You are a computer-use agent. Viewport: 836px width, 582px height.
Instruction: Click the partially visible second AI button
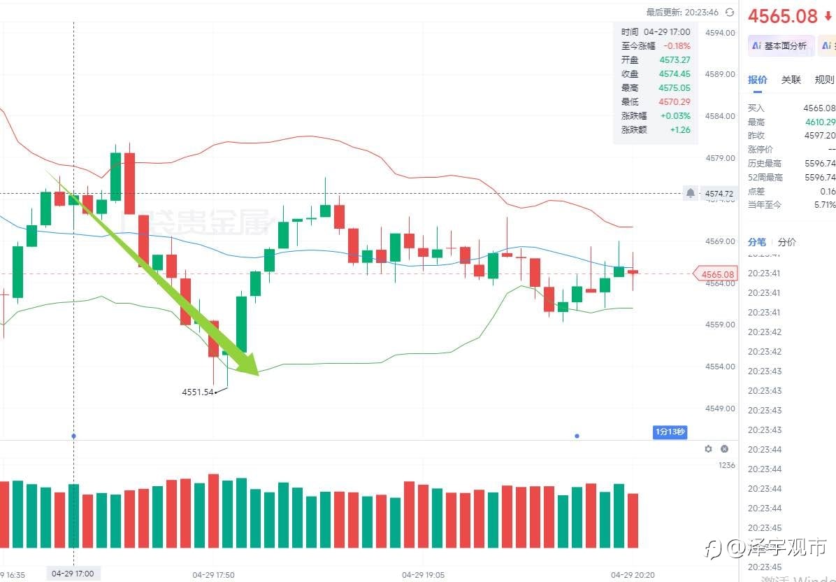click(x=829, y=45)
